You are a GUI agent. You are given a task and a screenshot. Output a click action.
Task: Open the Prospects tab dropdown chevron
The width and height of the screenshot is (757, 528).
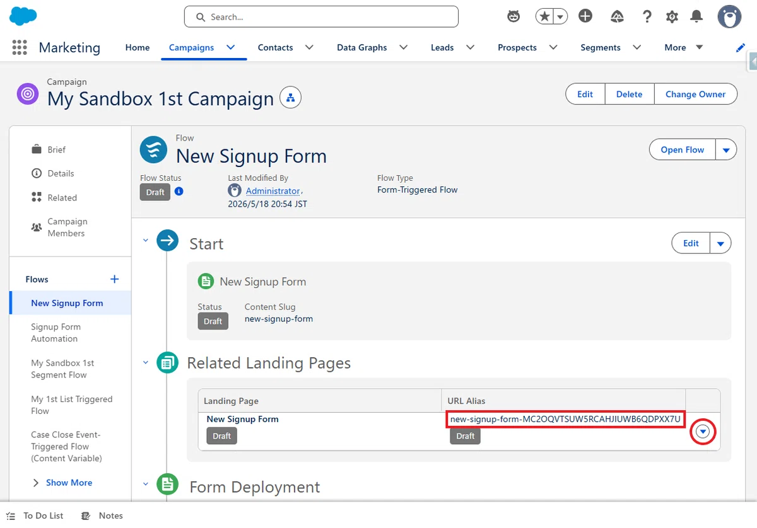553,47
